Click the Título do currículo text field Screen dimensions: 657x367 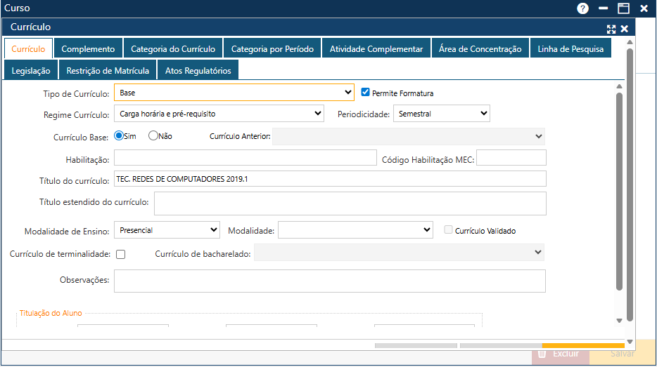coord(330,179)
